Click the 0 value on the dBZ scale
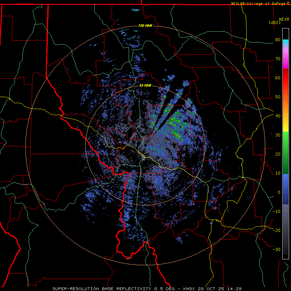 279,192
